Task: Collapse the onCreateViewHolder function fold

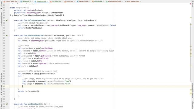Action: pyautogui.click(x=9, y=20)
